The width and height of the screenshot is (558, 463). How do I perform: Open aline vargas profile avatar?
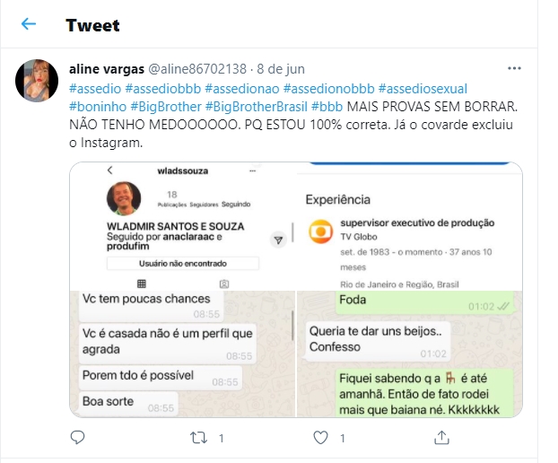pyautogui.click(x=37, y=81)
